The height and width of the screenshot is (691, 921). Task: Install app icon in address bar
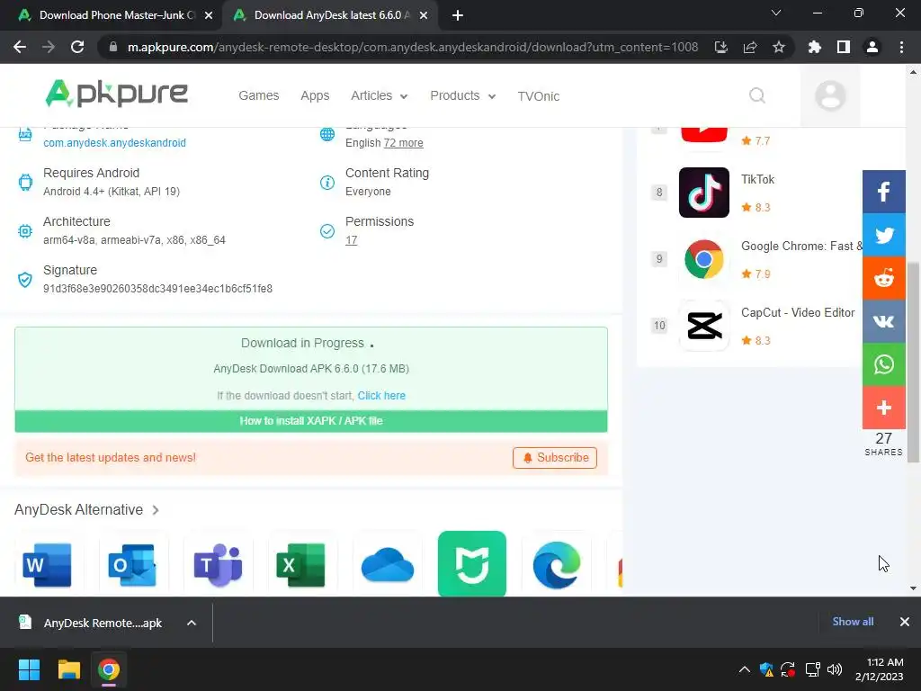pos(721,47)
